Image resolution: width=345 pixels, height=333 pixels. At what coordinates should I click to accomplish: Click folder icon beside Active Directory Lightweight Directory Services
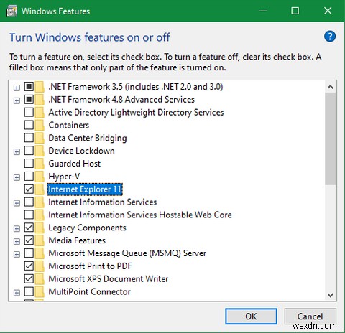coord(40,112)
